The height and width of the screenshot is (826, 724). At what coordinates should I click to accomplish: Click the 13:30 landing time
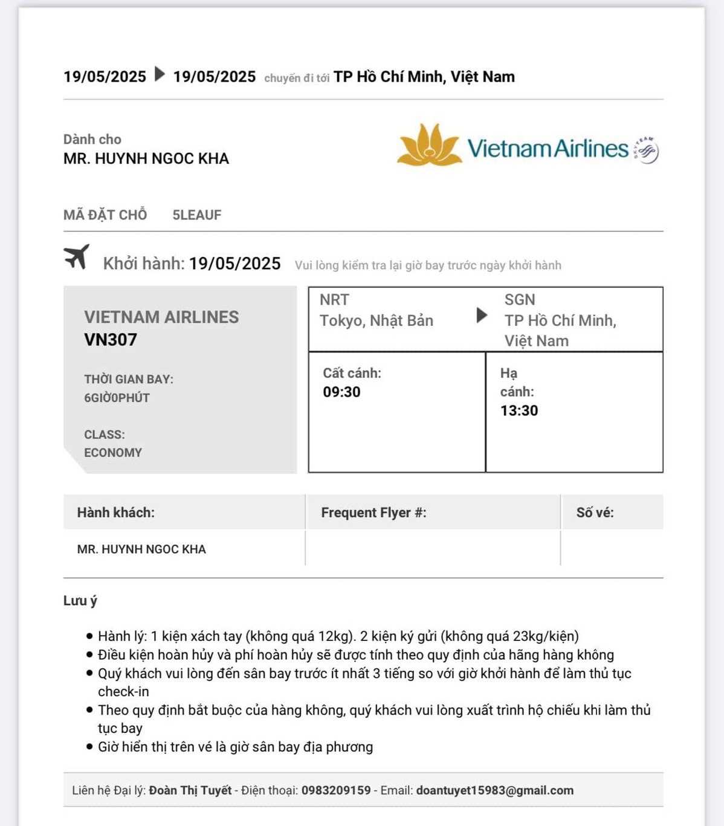pyautogui.click(x=519, y=411)
